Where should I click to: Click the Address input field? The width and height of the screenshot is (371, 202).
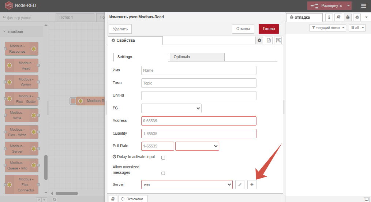[199, 121]
